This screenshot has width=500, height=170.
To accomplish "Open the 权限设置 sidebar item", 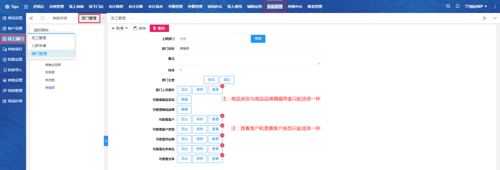I will point(13,60).
